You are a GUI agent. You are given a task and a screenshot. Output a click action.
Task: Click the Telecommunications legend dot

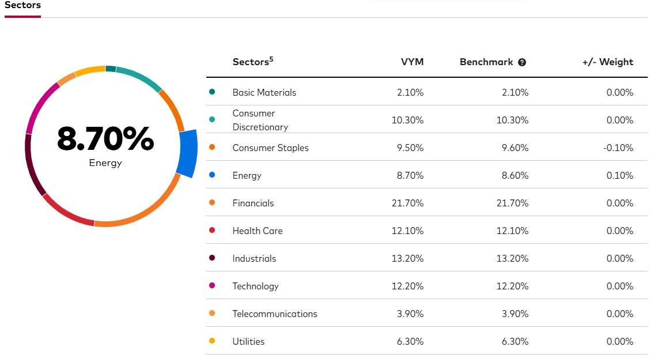(212, 314)
